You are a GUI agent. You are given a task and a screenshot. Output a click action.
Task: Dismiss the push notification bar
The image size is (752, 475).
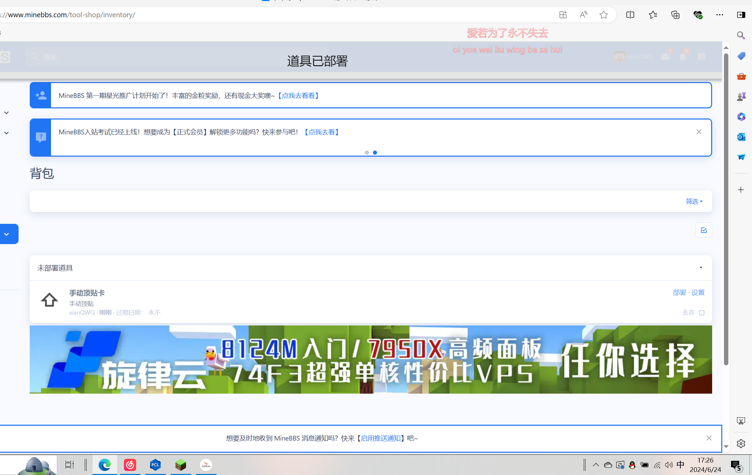coord(709,438)
